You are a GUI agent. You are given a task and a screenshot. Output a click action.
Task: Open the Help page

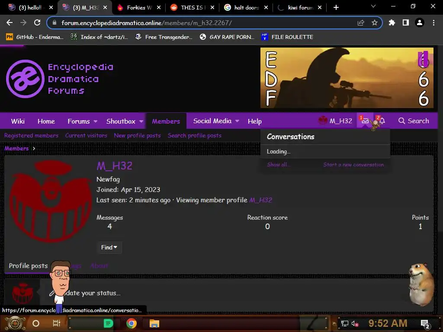[x=254, y=121]
